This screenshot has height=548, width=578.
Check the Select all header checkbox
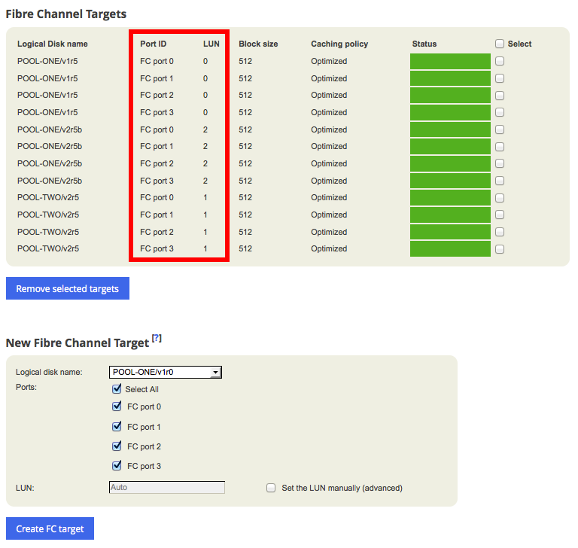500,44
